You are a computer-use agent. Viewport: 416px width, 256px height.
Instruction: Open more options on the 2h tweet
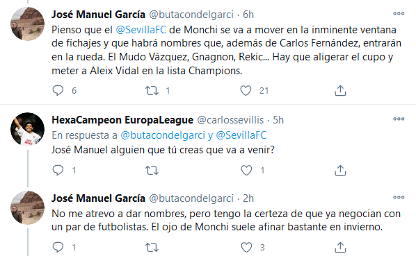click(399, 197)
